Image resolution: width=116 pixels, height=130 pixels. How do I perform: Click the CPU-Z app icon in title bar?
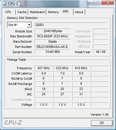click(x=4, y=4)
